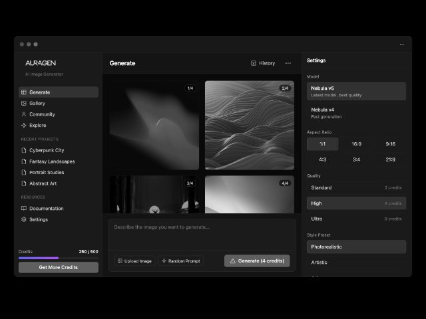Click the credits usage progress bar
The image size is (426, 319).
coord(59,258)
